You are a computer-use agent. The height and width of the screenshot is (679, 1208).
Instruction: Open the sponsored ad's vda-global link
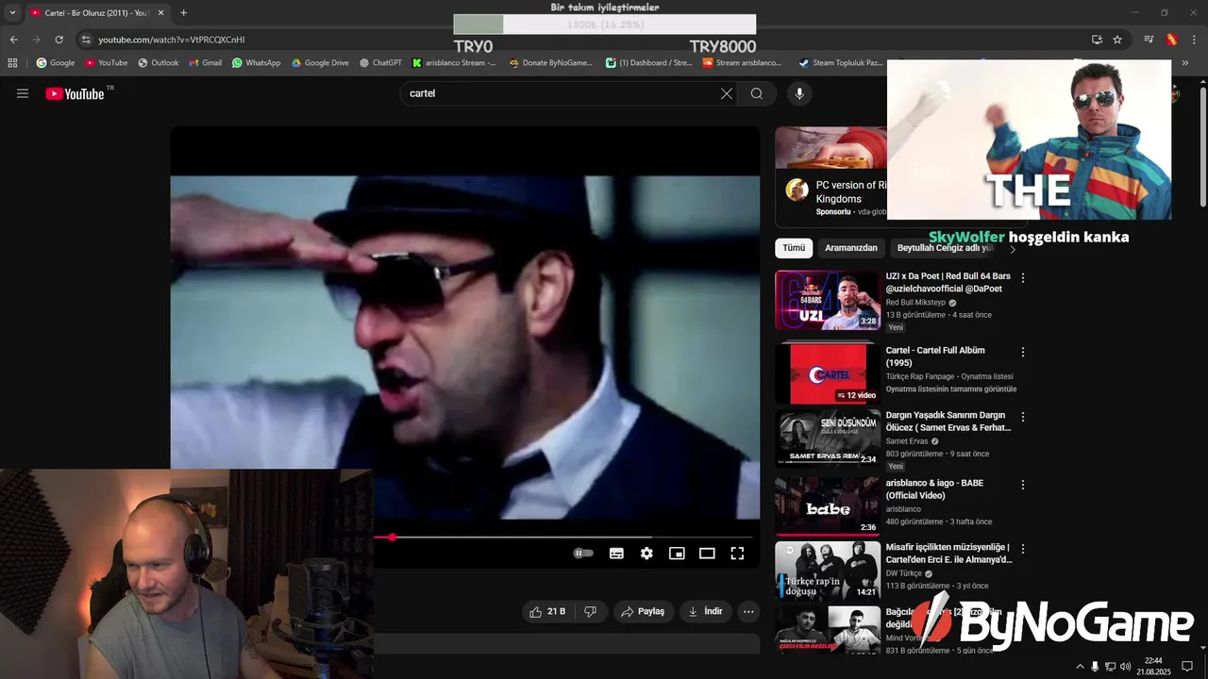[x=872, y=212]
